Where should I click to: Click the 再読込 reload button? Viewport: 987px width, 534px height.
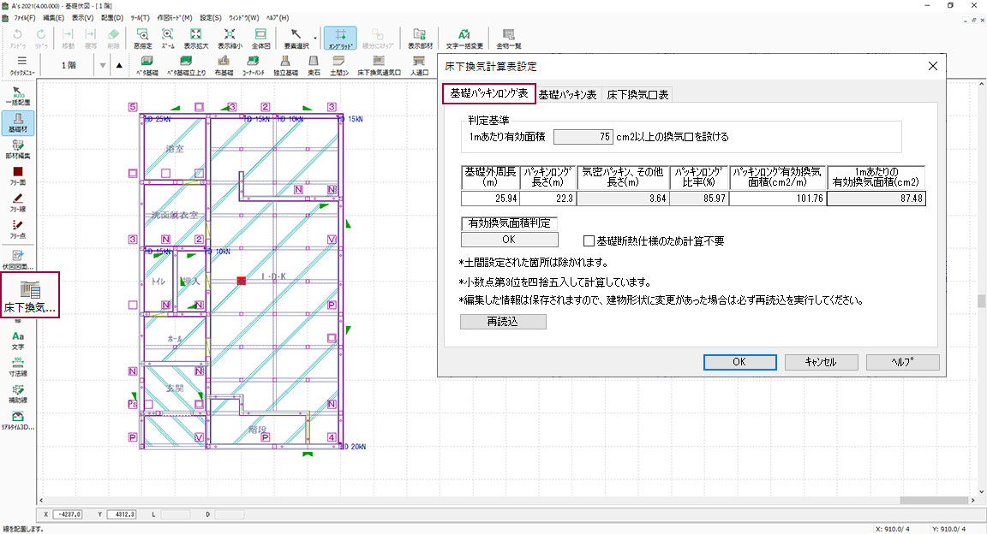[x=503, y=322]
